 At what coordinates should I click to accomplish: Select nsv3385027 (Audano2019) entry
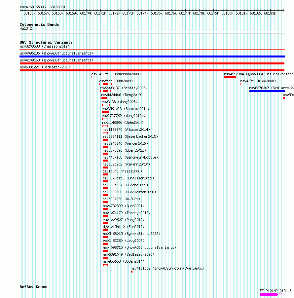125,185
